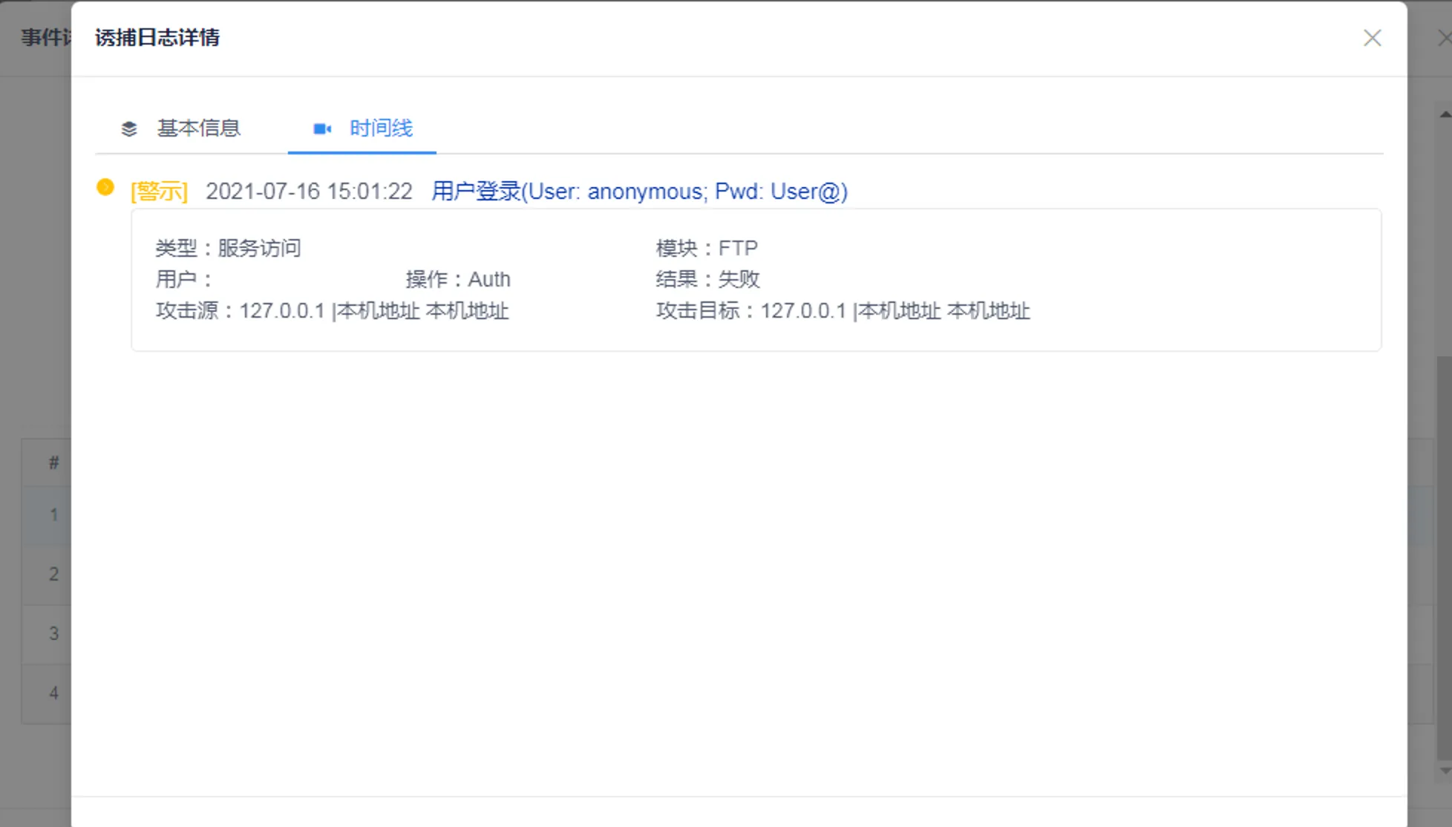Close the 诱捕日志详情 dialog
This screenshot has width=1452, height=827.
point(1372,38)
